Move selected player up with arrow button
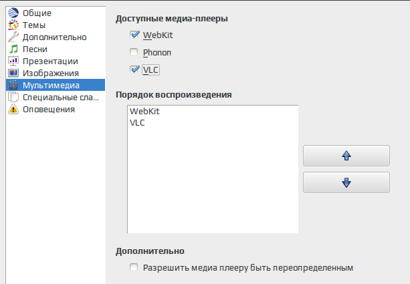Image resolution: width=410 pixels, height=284 pixels. (346, 156)
